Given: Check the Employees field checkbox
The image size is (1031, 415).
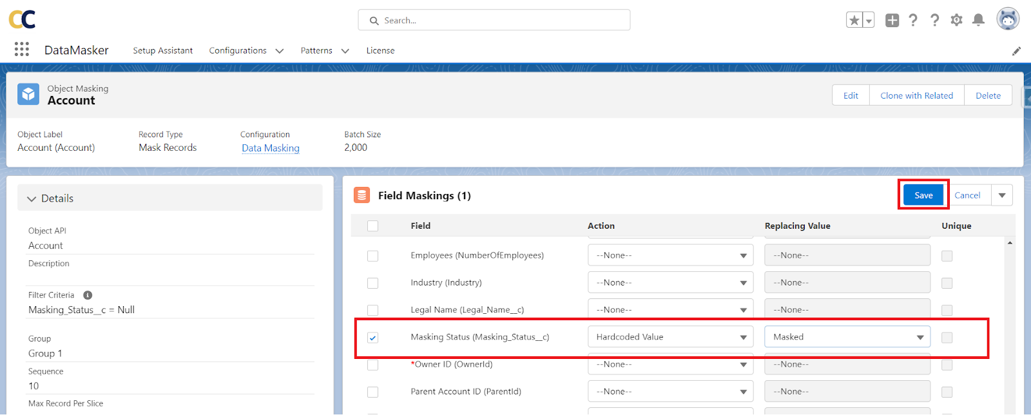Looking at the screenshot, I should 372,256.
